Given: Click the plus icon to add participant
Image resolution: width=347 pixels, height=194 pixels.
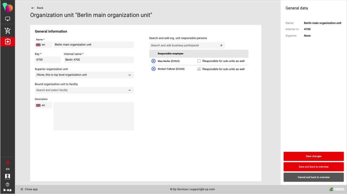Looking at the screenshot, I should [x=221, y=46].
